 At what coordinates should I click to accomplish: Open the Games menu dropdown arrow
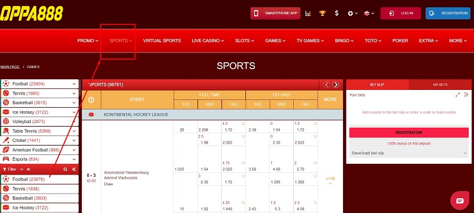click(x=284, y=41)
